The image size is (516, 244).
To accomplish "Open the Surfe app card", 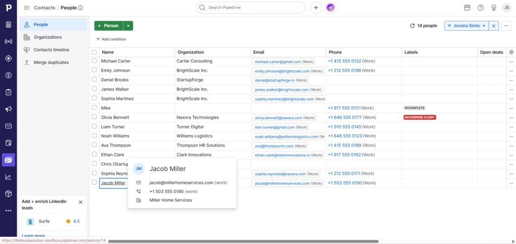I will point(53,221).
